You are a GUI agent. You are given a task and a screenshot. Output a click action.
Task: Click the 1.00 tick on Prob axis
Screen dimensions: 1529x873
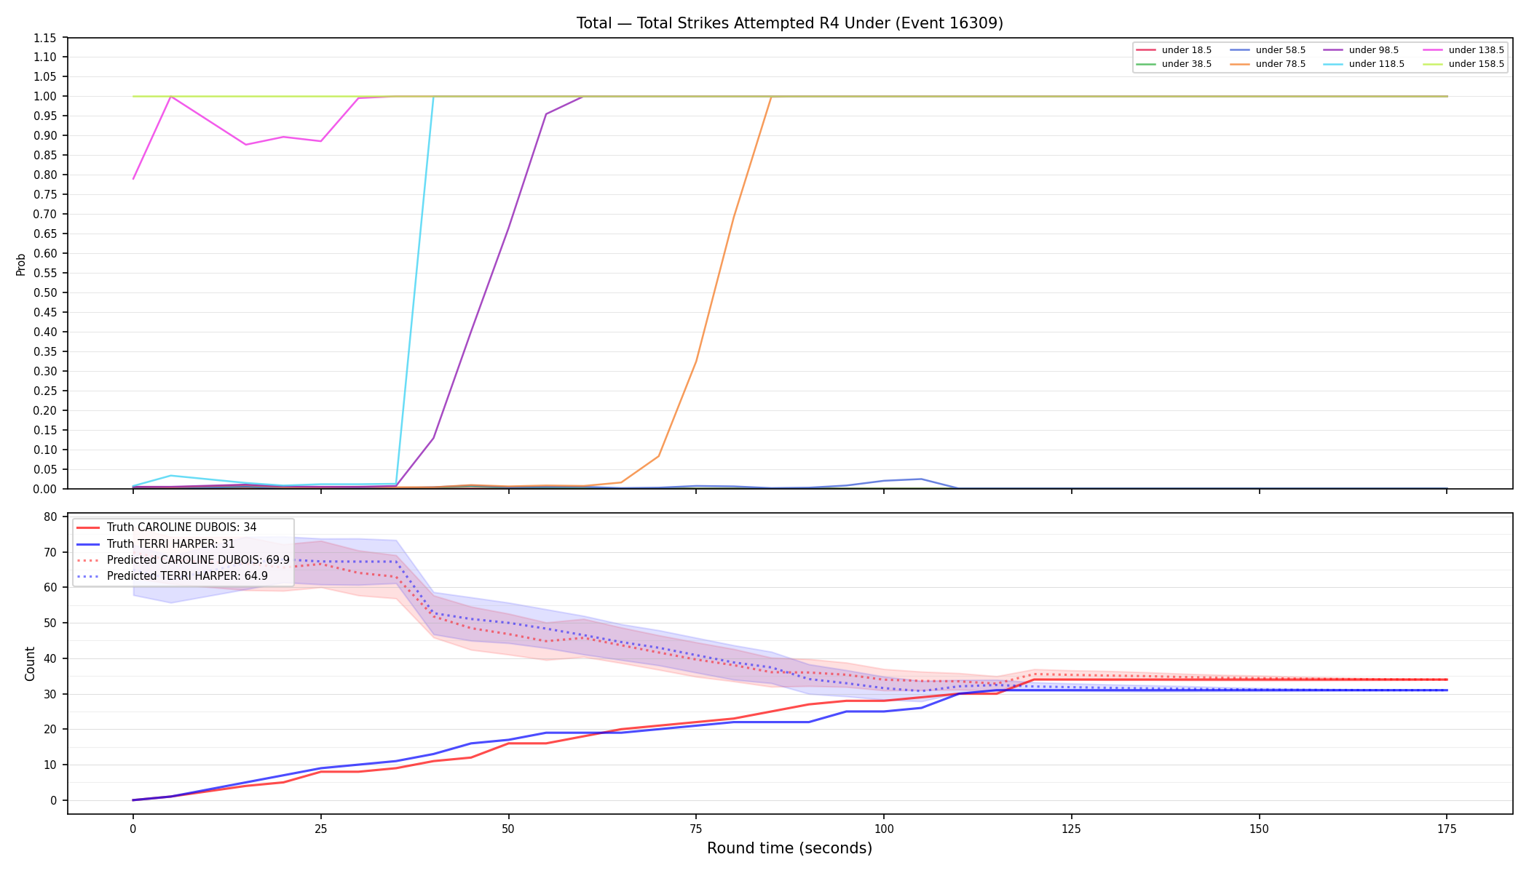tap(45, 96)
